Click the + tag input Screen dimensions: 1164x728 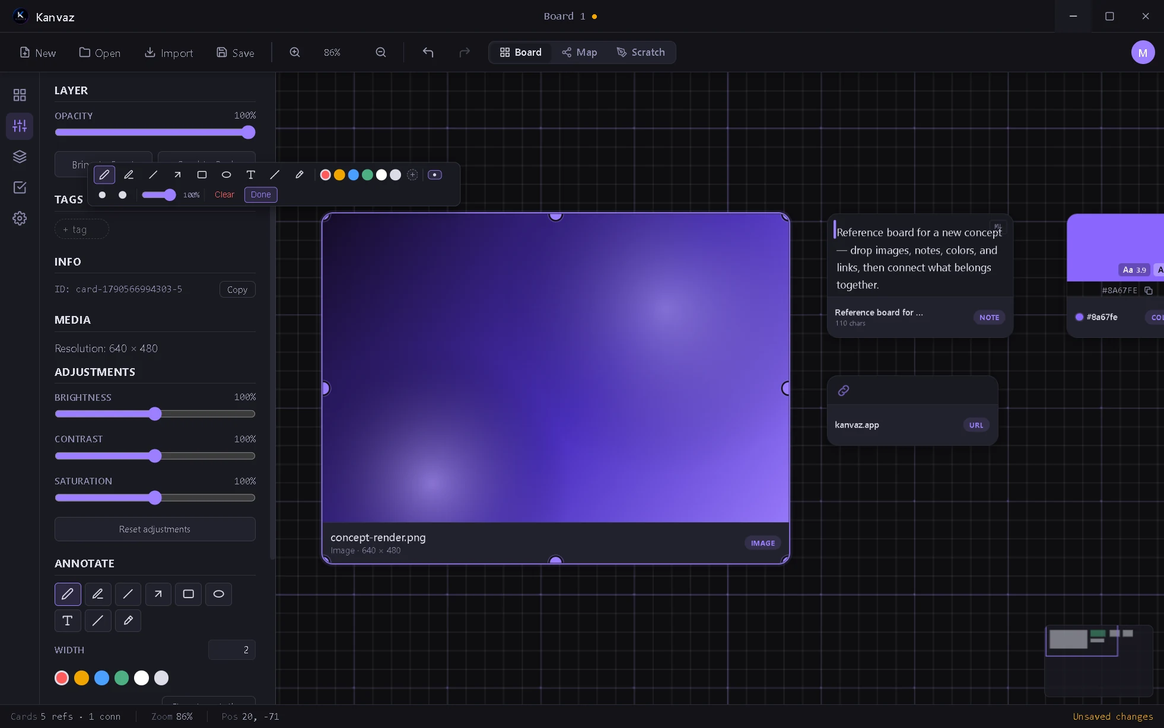point(81,229)
